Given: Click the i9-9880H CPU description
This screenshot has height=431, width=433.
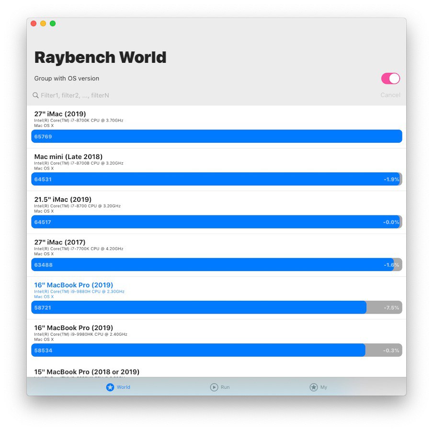Looking at the screenshot, I should (79, 292).
